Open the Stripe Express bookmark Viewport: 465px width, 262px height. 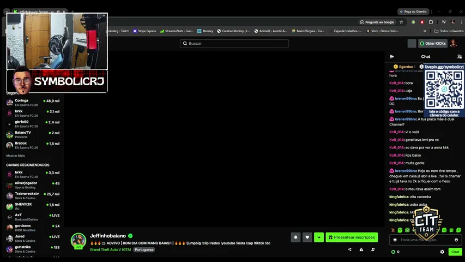(x=144, y=31)
